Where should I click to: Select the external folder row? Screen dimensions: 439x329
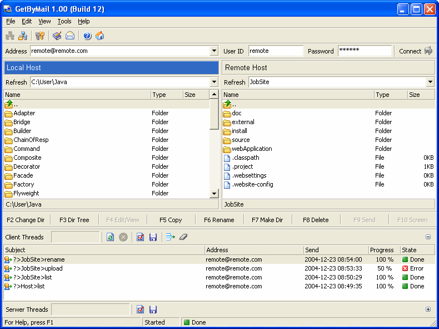point(328,122)
